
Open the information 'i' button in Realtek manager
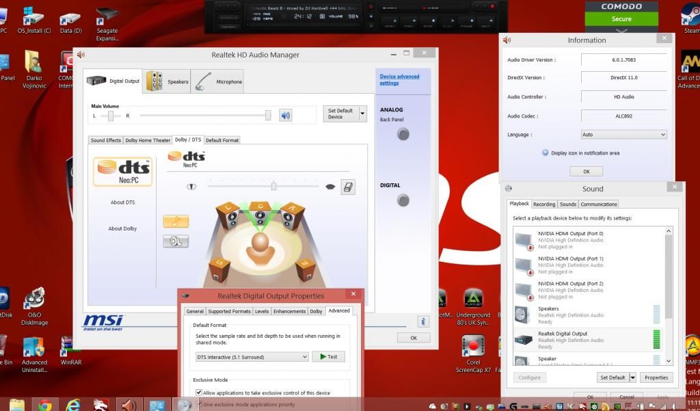(x=422, y=321)
